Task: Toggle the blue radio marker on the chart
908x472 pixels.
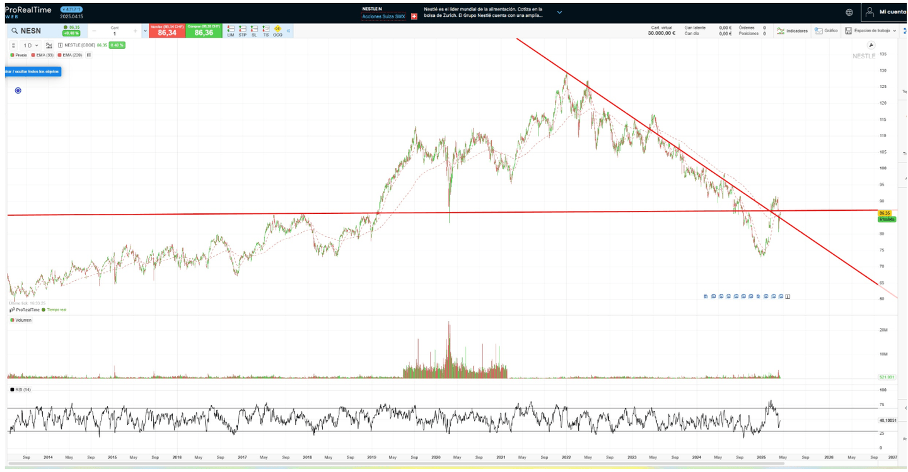Action: tap(18, 91)
